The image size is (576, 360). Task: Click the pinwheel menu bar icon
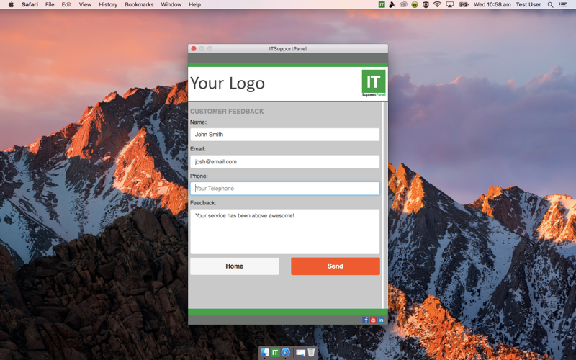pos(392,4)
